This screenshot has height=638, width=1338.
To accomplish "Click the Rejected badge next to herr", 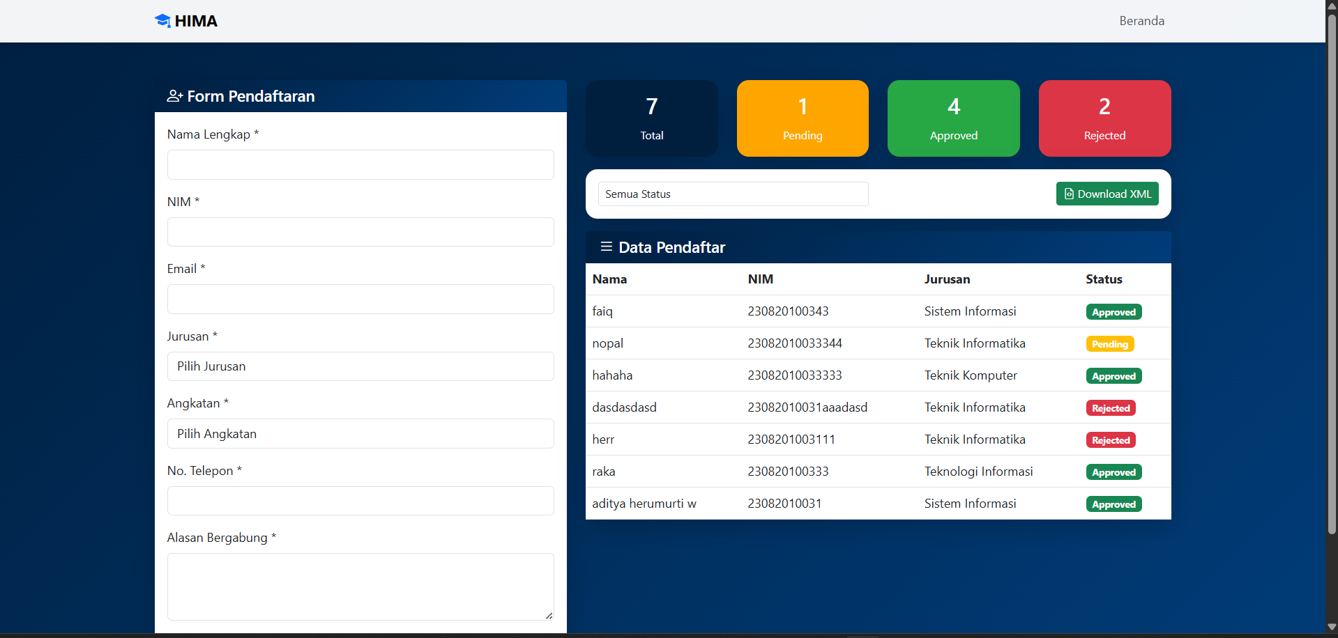I will pos(1110,439).
